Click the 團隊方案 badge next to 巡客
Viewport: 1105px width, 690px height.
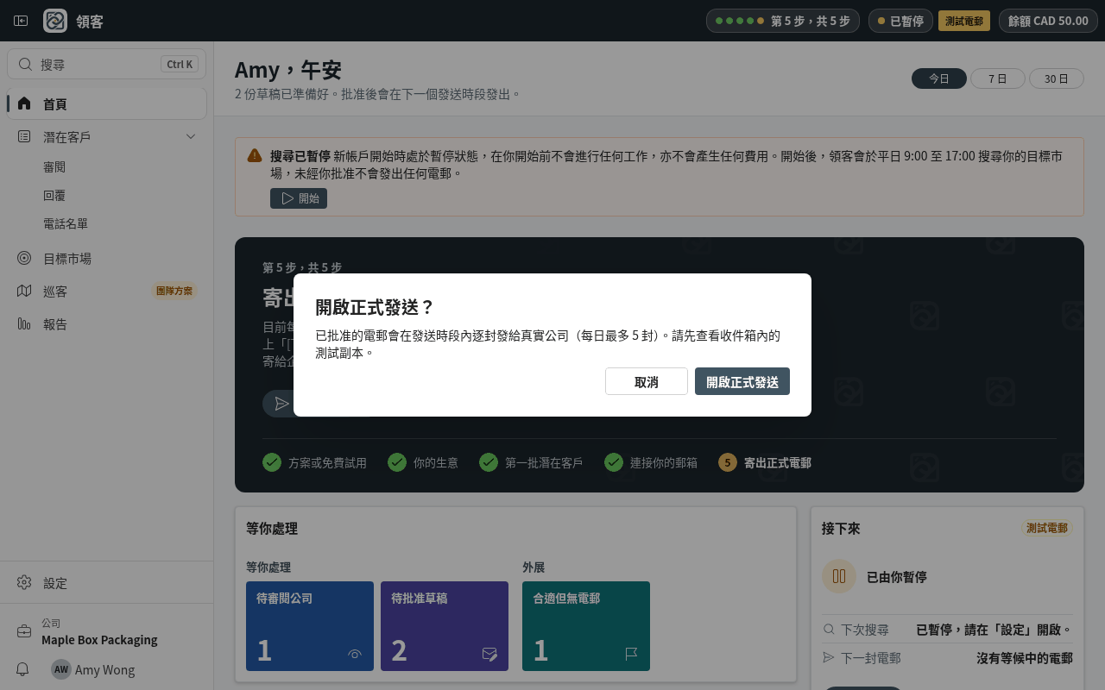174,291
